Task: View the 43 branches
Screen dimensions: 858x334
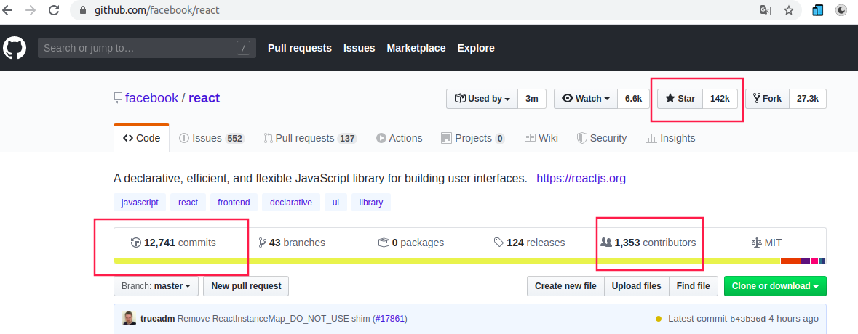Action: tap(292, 243)
